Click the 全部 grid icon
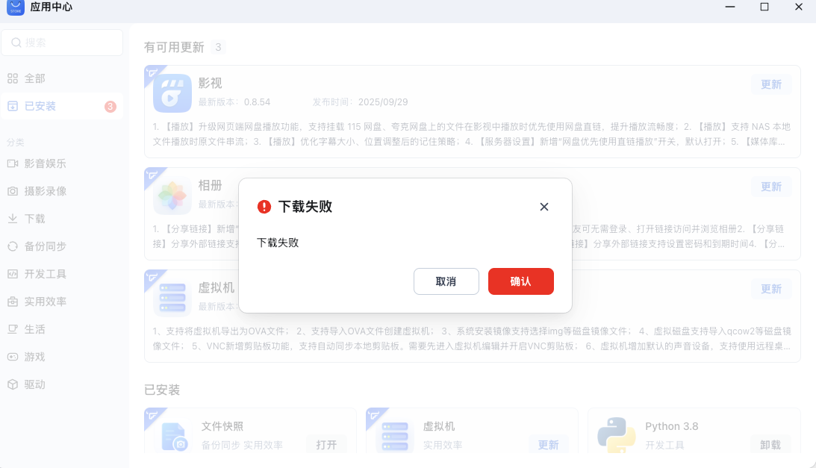This screenshot has height=468, width=816. [13, 78]
